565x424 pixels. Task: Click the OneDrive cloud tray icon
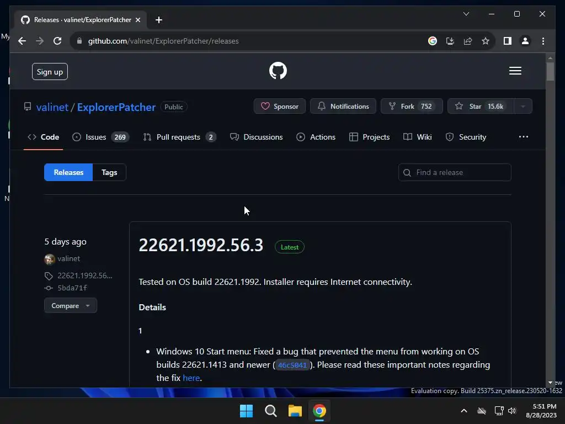click(481, 411)
